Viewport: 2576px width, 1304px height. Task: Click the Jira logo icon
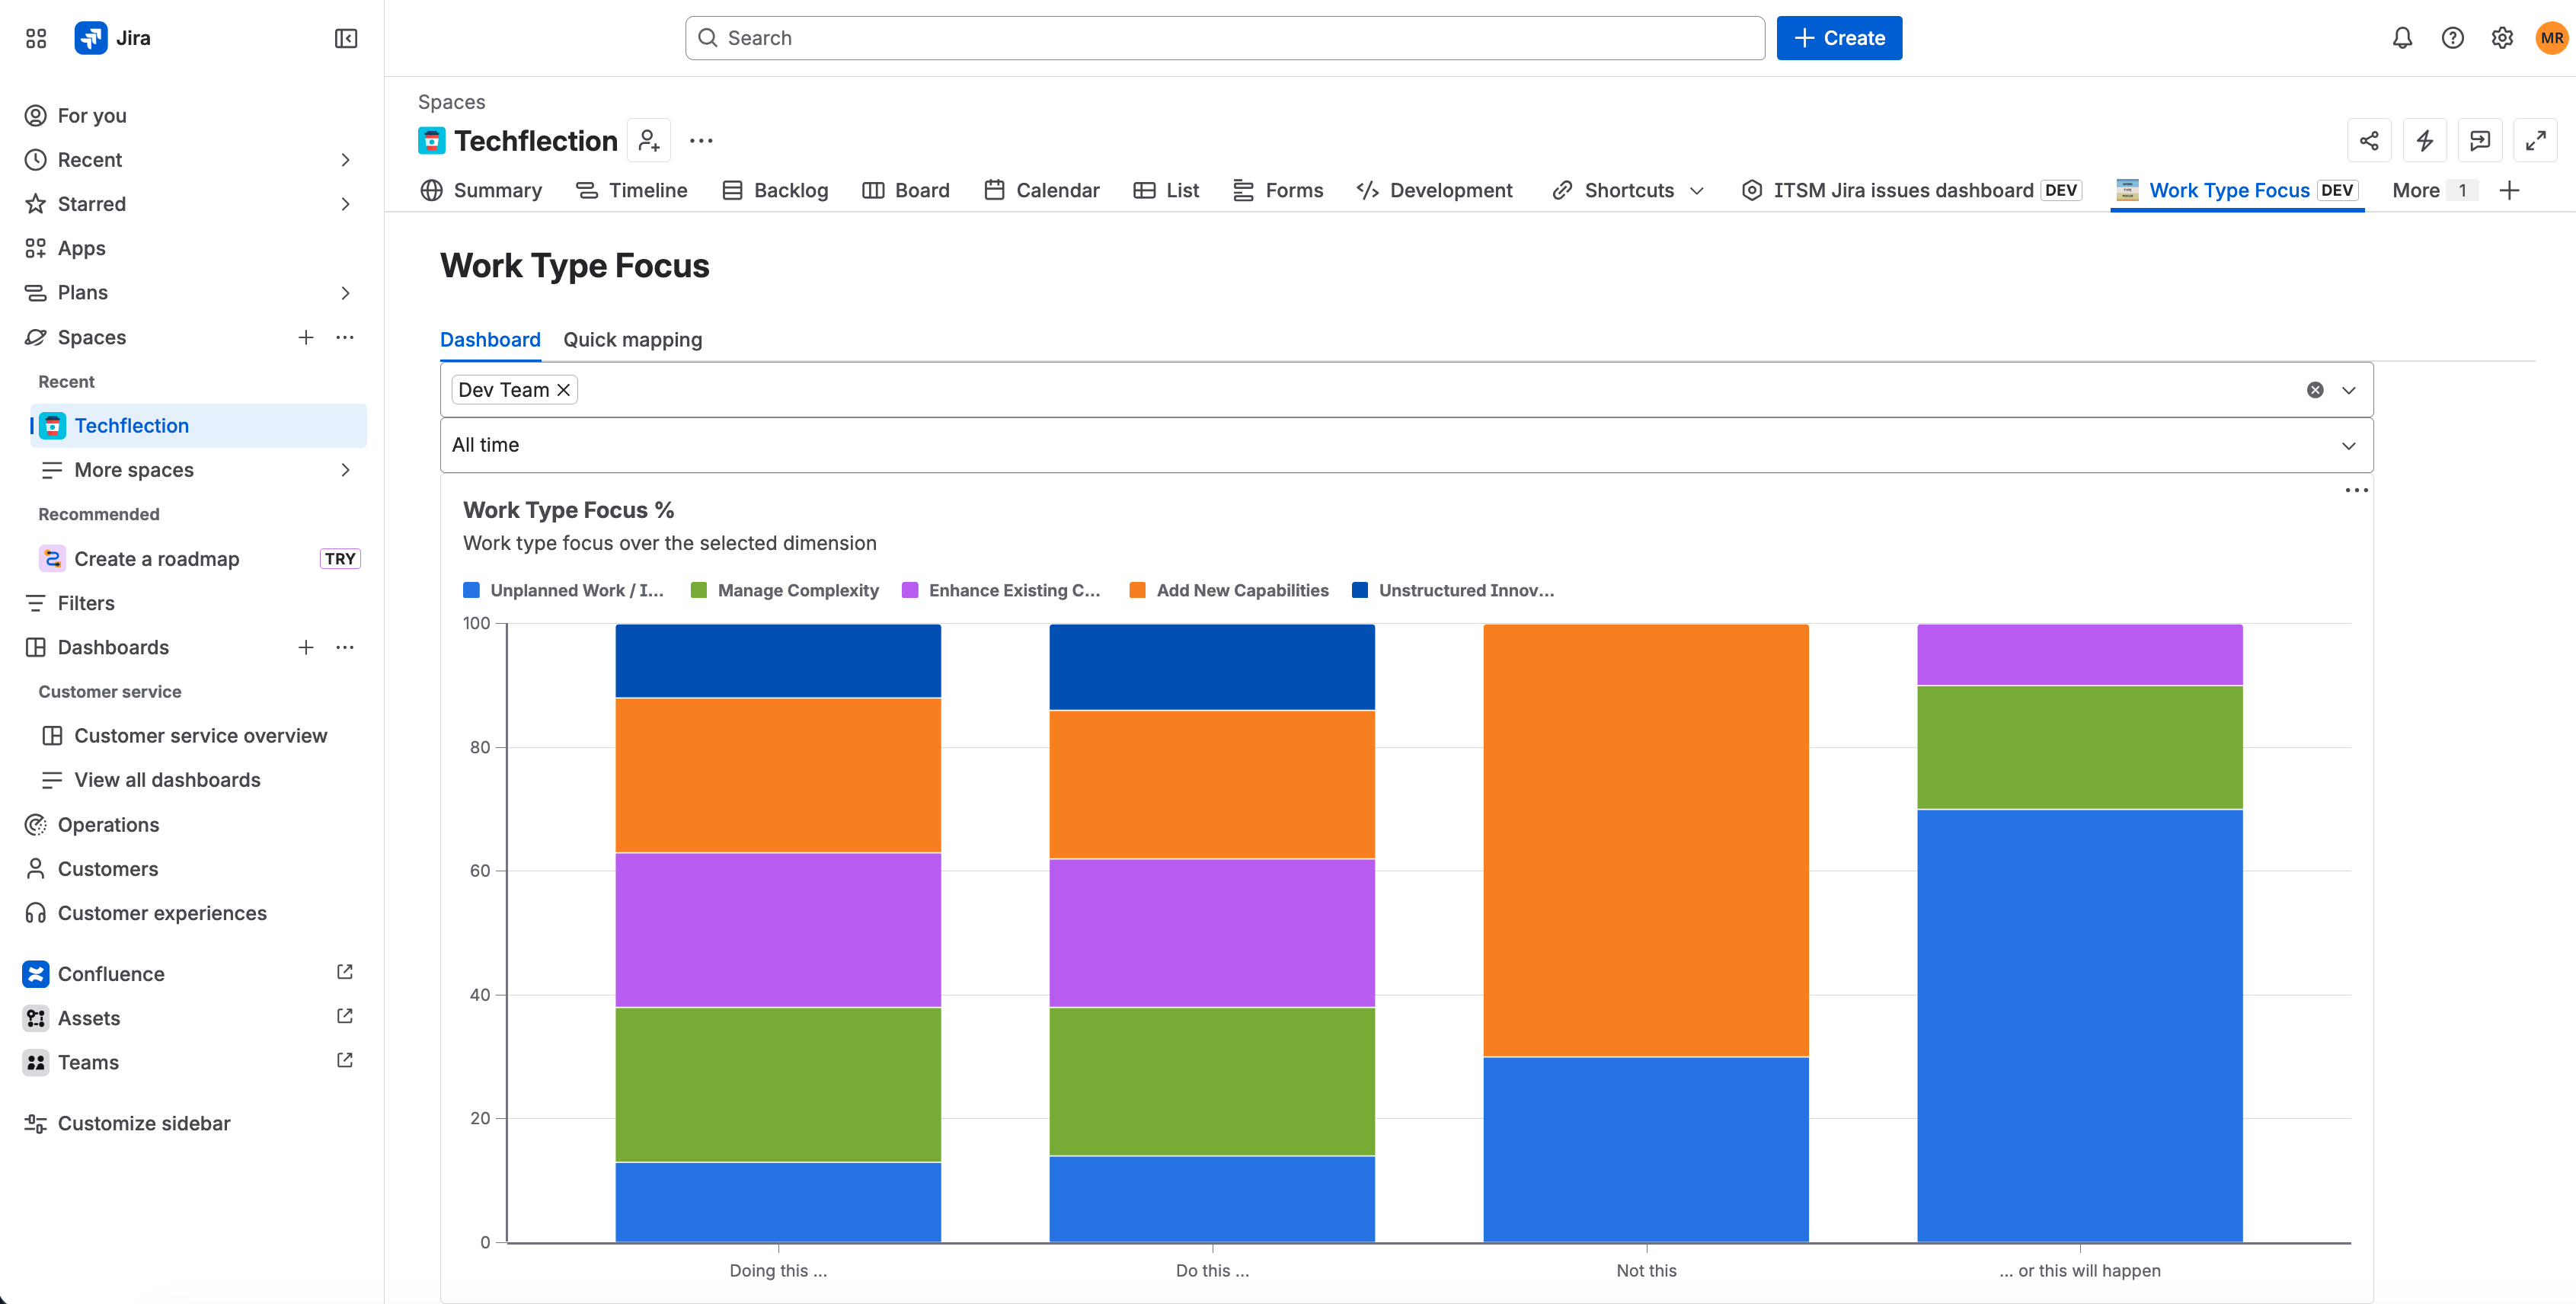[x=91, y=38]
